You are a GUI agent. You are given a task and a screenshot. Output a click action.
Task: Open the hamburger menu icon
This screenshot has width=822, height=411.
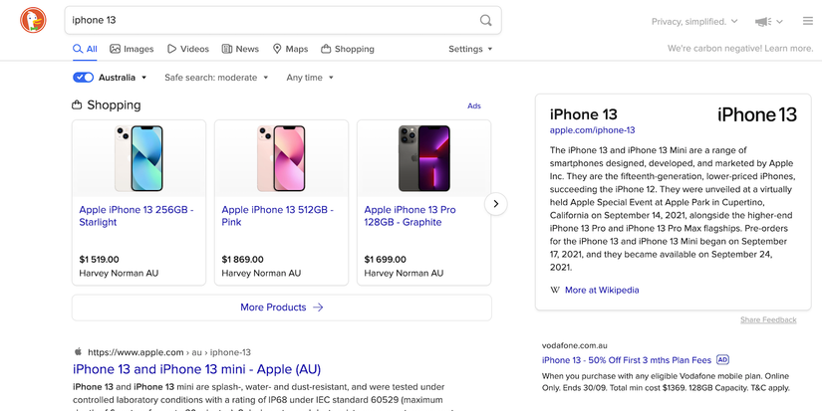tap(808, 21)
